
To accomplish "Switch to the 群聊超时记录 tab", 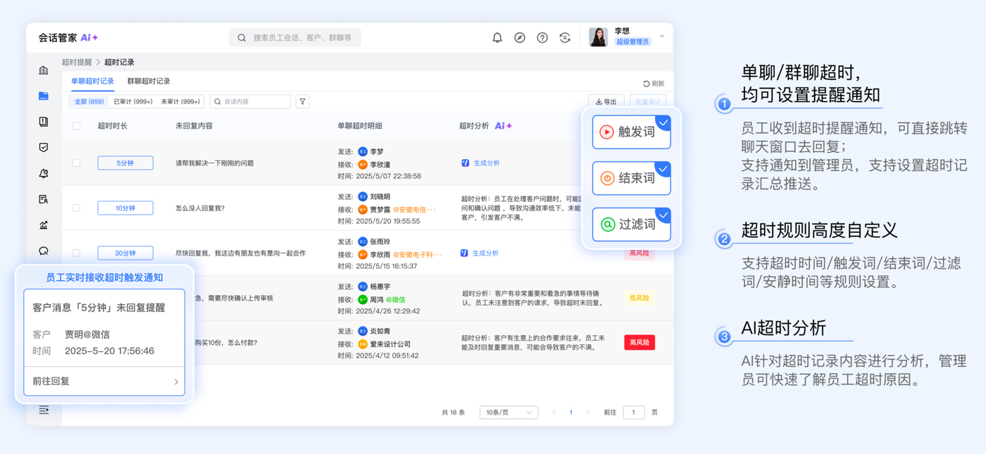I will (x=149, y=82).
